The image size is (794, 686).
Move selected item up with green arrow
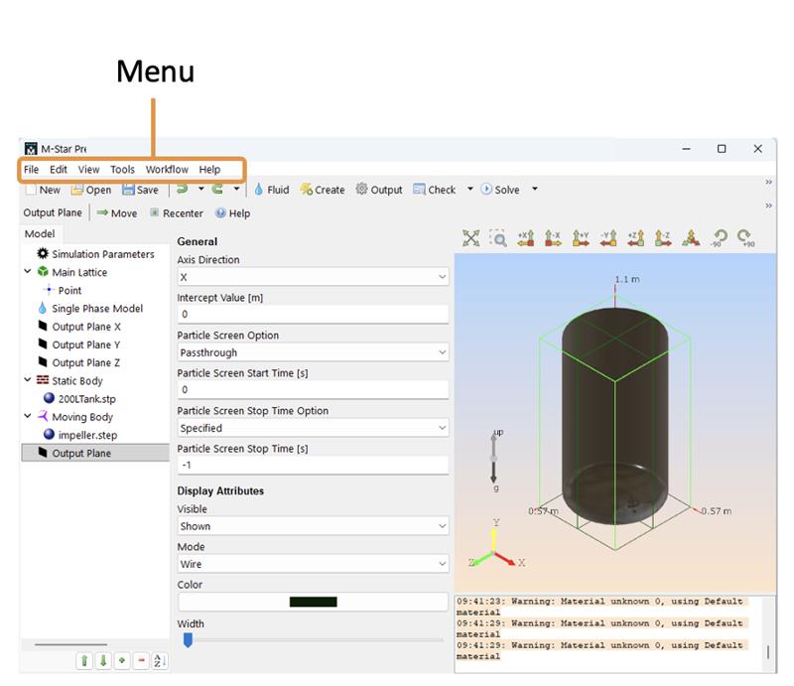click(x=84, y=661)
